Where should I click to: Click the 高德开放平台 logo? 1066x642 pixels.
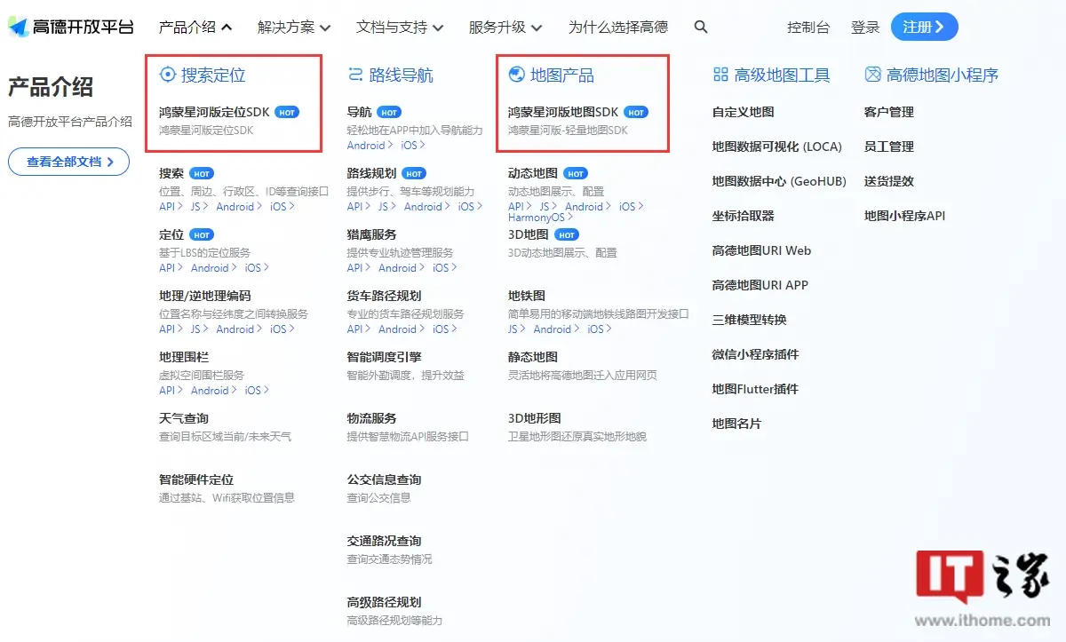click(71, 27)
